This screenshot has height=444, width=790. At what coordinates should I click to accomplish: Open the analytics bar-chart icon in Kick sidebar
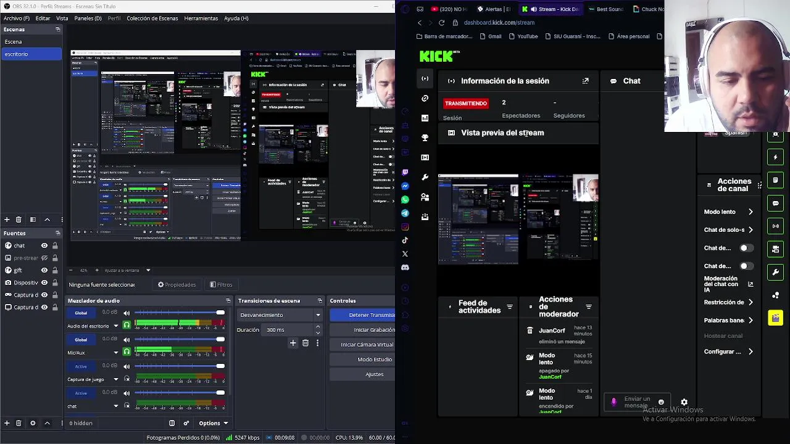425,118
